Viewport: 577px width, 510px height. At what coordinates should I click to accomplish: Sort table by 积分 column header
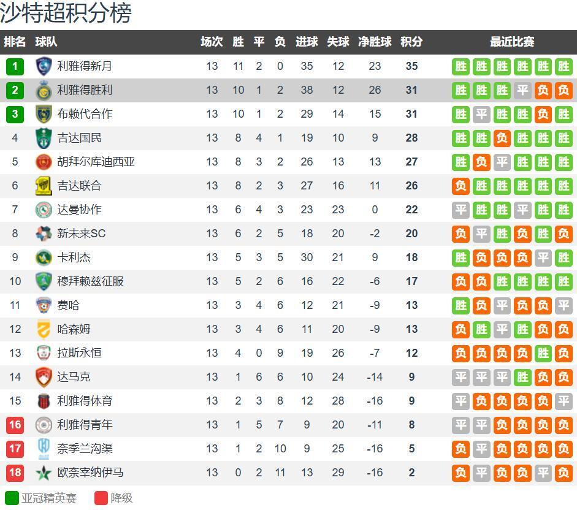(411, 42)
